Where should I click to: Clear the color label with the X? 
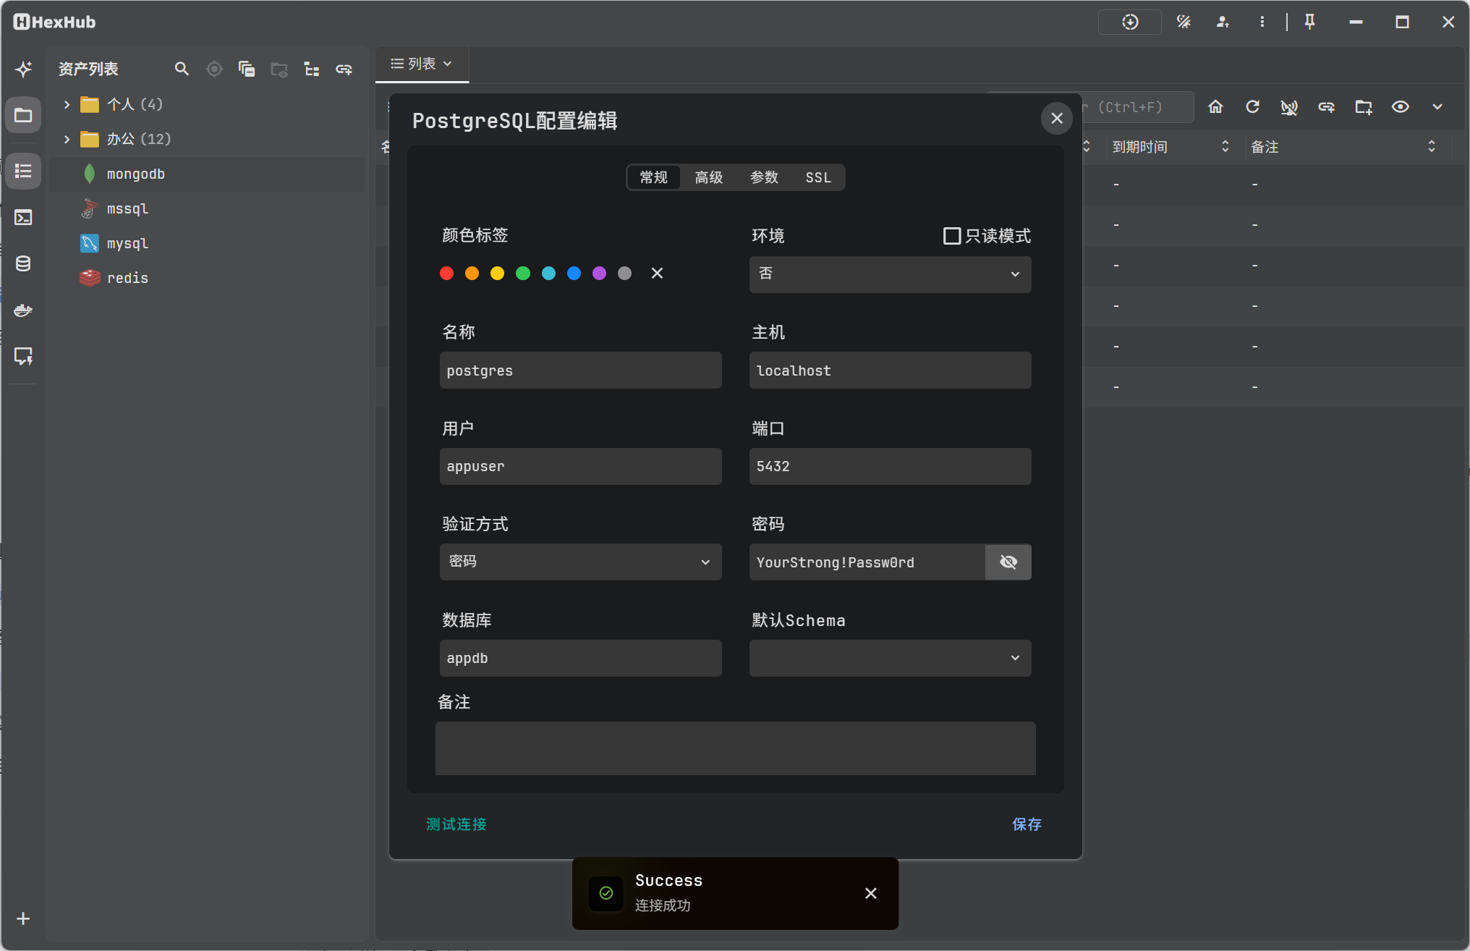point(657,273)
